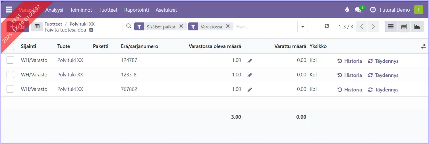Open the Raportointi menu

tap(136, 10)
